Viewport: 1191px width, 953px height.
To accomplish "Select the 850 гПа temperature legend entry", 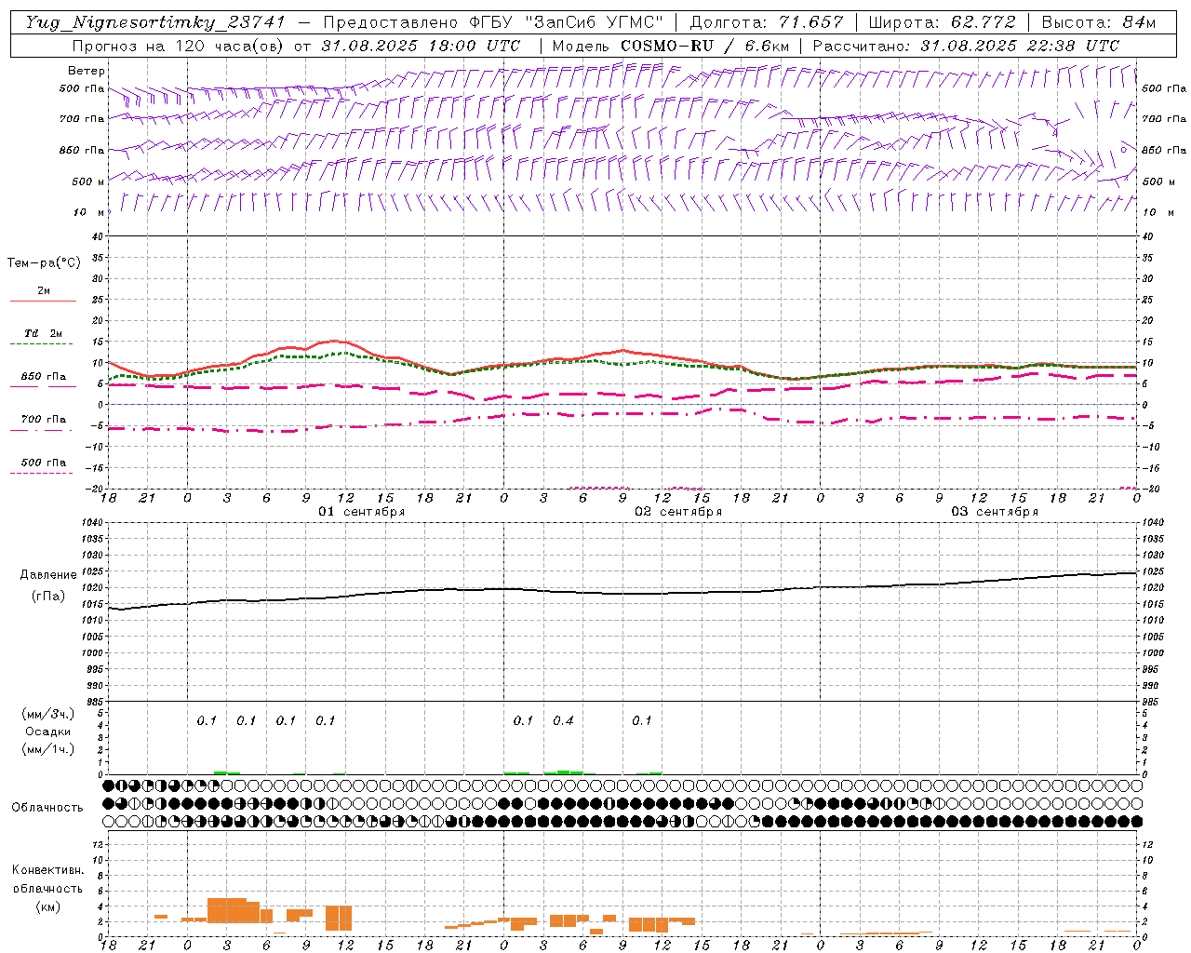I will pyautogui.click(x=44, y=377).
